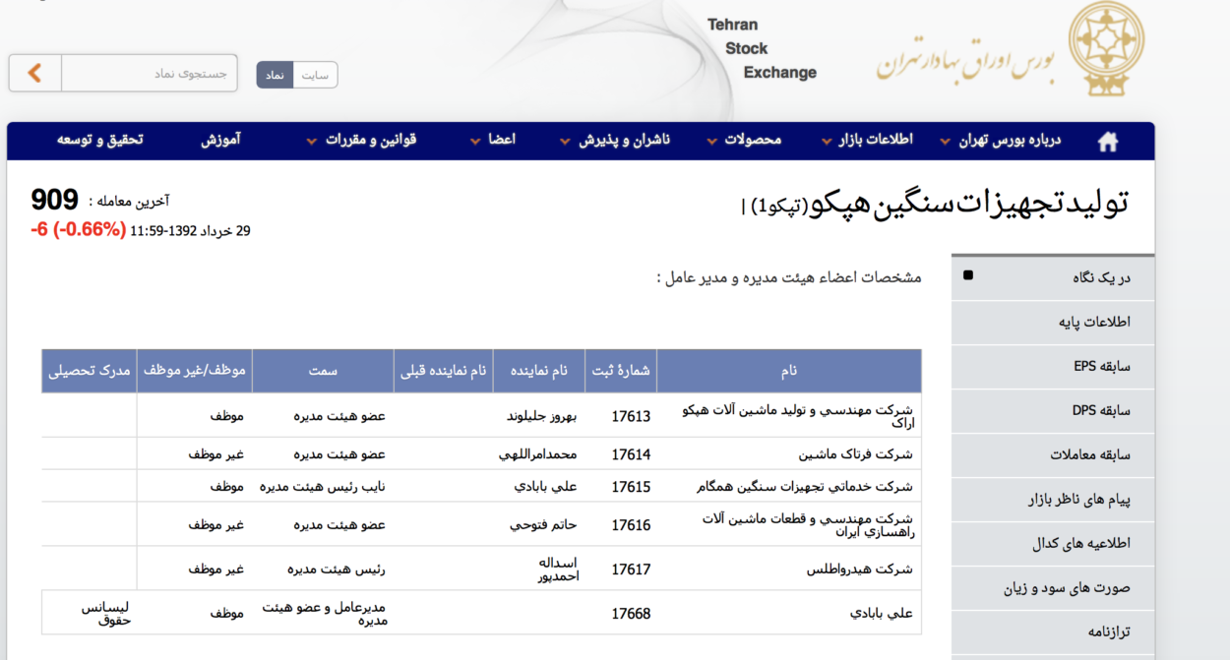Click the جستجوی نماد search input field
Image resolution: width=1230 pixels, height=660 pixels.
point(148,73)
